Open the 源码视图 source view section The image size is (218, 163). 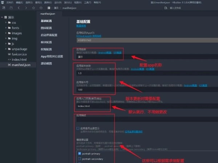pos(47,63)
